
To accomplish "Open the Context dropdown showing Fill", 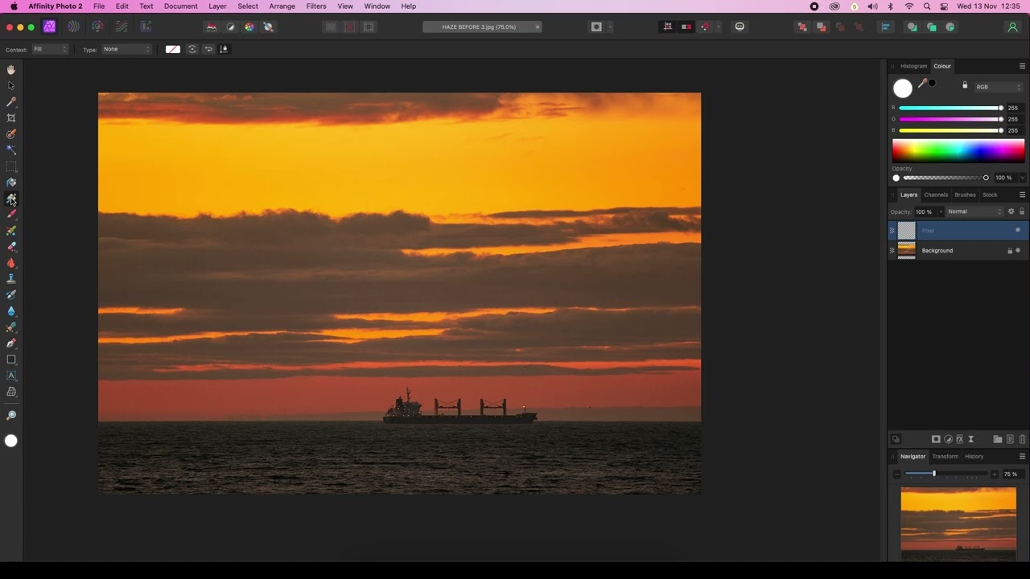I will [50, 49].
